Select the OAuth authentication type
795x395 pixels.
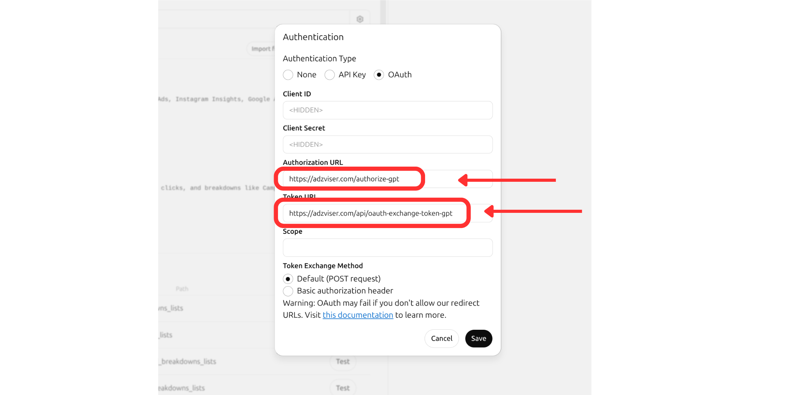[379, 75]
